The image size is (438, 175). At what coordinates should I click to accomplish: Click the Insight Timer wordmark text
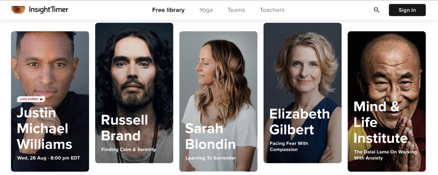click(48, 10)
